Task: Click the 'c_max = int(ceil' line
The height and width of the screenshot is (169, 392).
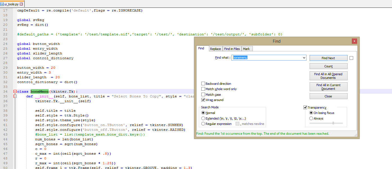Action: 73,154
